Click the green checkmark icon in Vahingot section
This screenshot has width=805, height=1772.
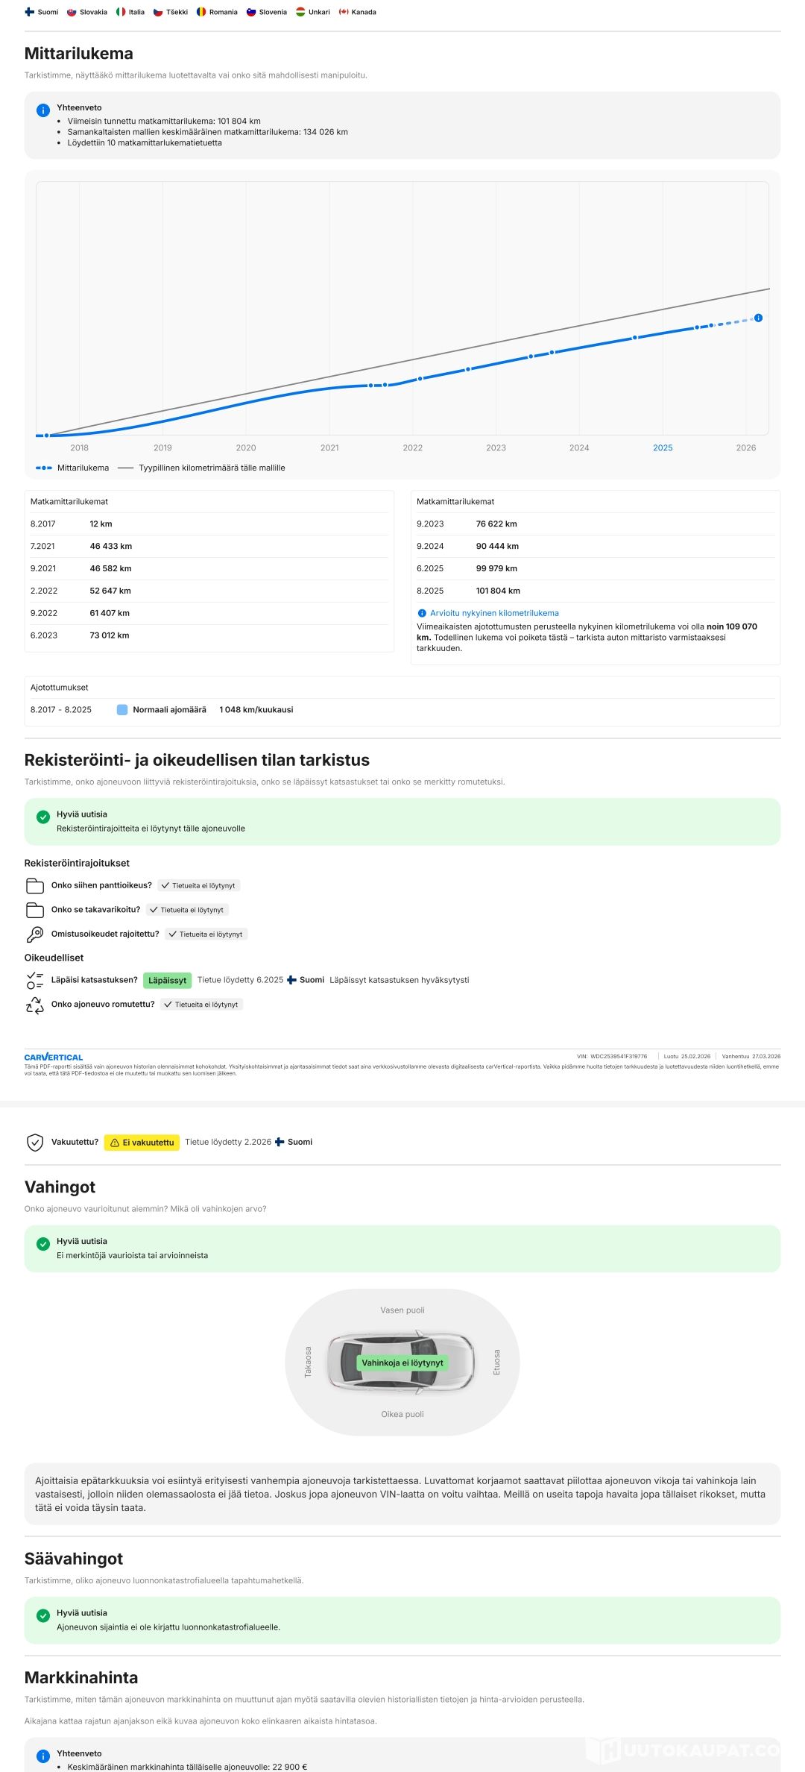tap(43, 1244)
